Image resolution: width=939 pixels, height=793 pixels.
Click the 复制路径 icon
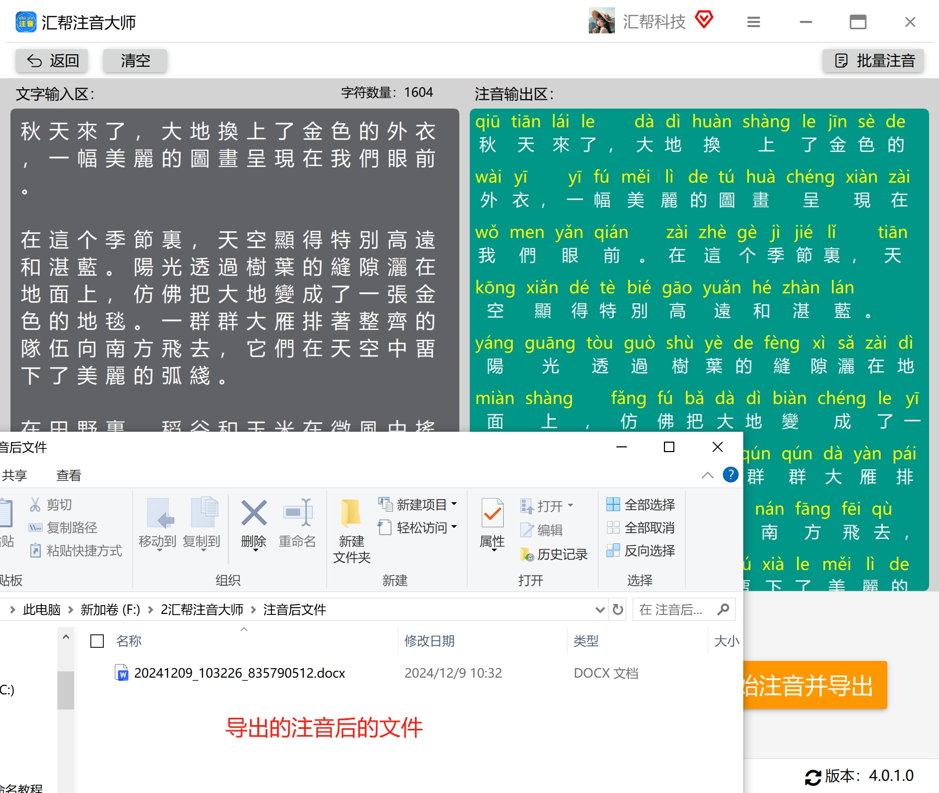[x=35, y=528]
